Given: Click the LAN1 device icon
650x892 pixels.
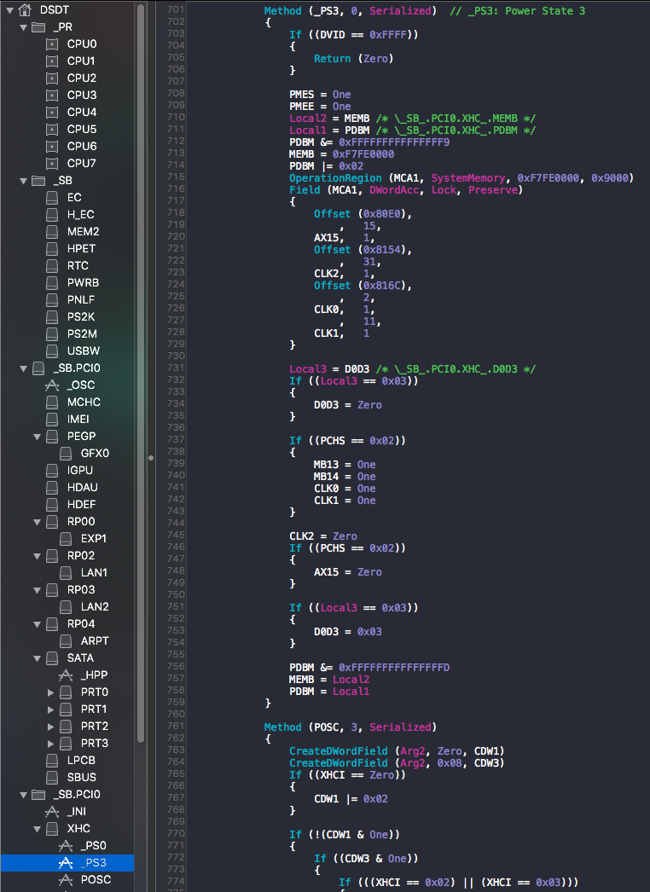Looking at the screenshot, I should click(66, 573).
